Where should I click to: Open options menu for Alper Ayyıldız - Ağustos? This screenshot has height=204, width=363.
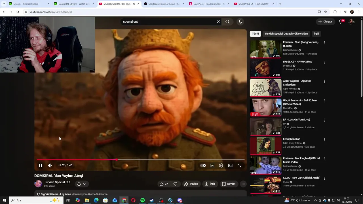(324, 82)
